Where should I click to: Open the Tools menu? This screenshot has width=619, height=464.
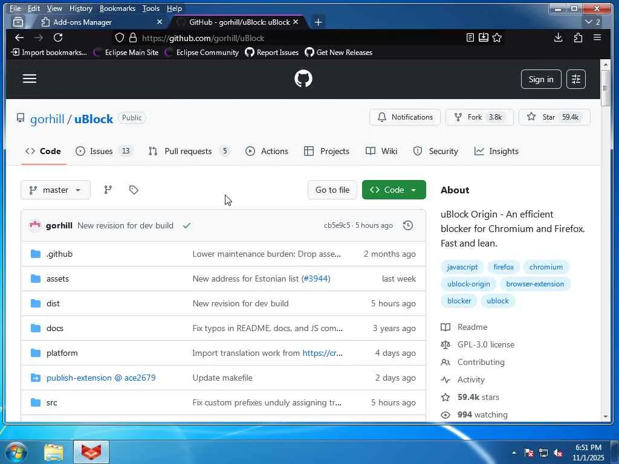(x=151, y=8)
